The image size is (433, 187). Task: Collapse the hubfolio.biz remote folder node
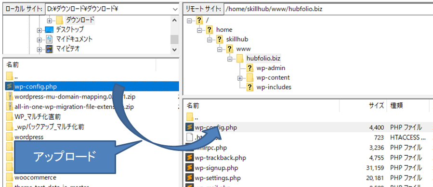point(229,59)
